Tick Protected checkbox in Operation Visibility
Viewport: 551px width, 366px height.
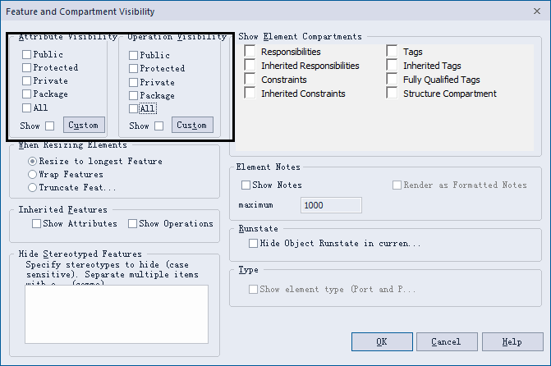point(133,68)
